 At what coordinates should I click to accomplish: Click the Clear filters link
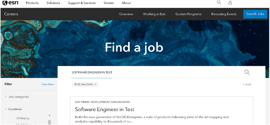(48, 85)
